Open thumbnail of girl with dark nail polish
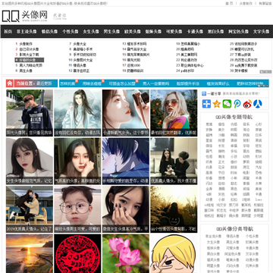 (x=126, y=209)
